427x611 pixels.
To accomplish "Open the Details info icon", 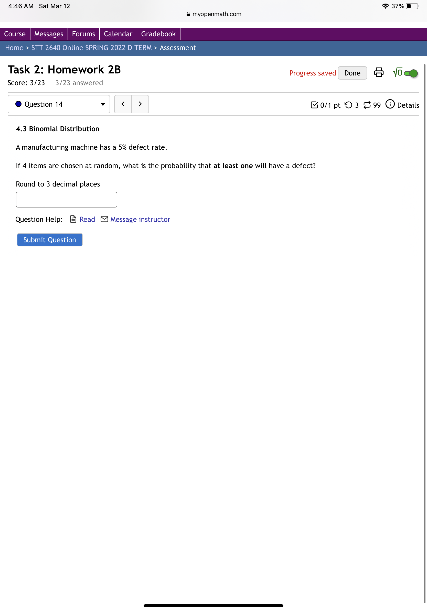I will 390,104.
